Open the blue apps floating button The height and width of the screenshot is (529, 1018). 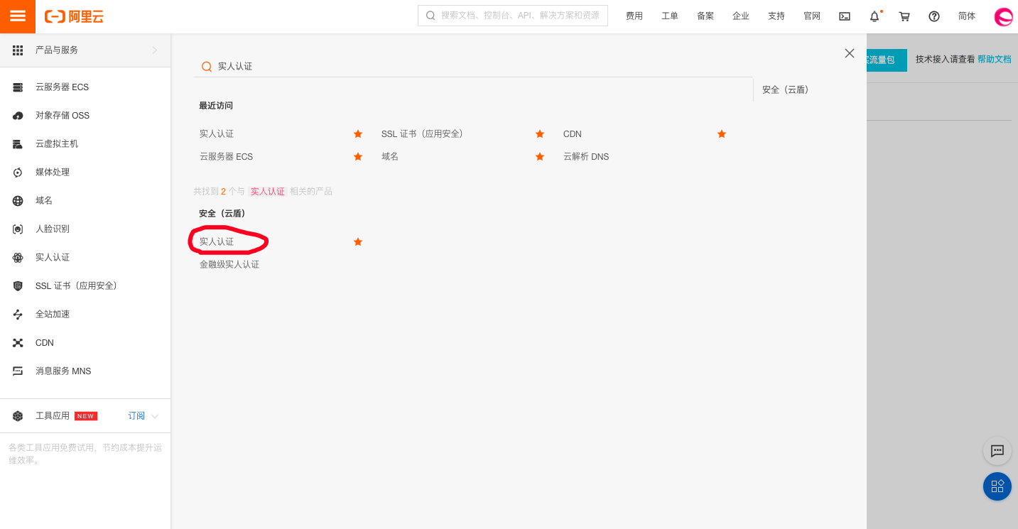tap(997, 486)
